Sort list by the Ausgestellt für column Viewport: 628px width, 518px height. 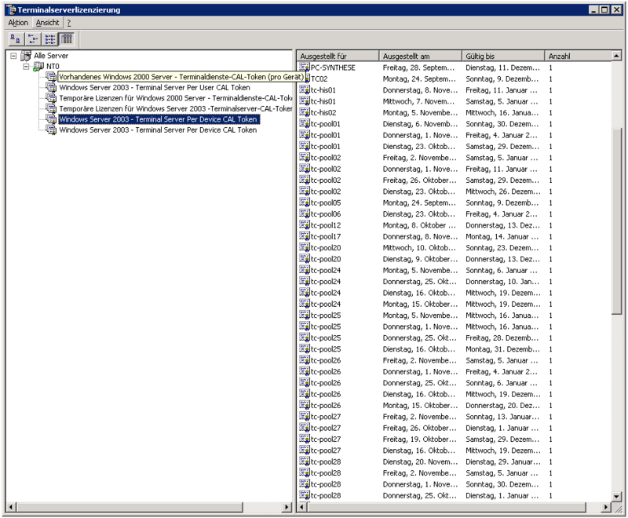coord(336,56)
